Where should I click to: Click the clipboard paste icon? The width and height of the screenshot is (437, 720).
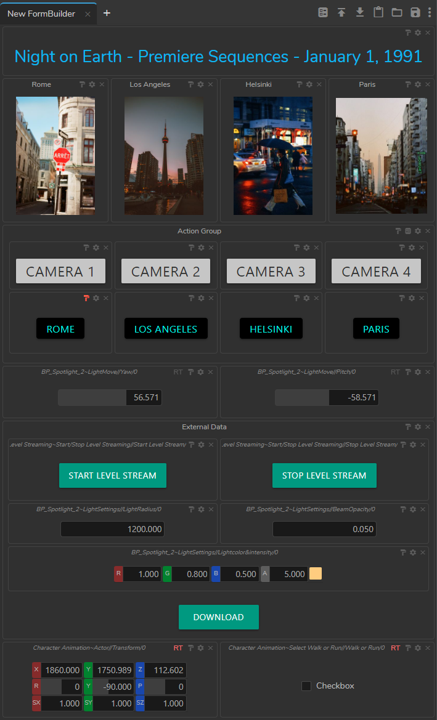click(x=378, y=12)
